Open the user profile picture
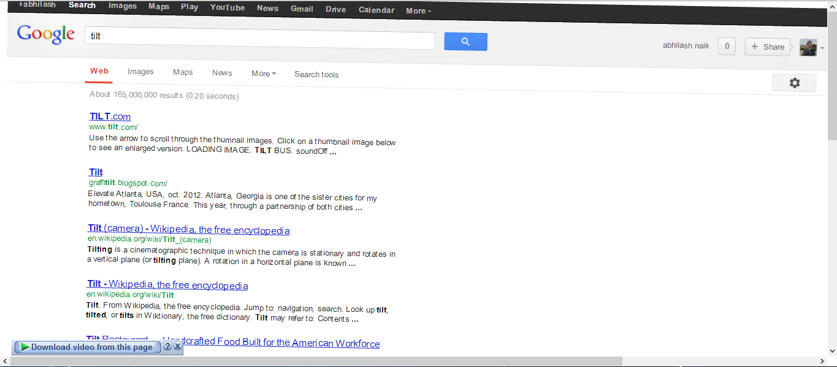Screen dimensions: 837x367 [x=808, y=47]
